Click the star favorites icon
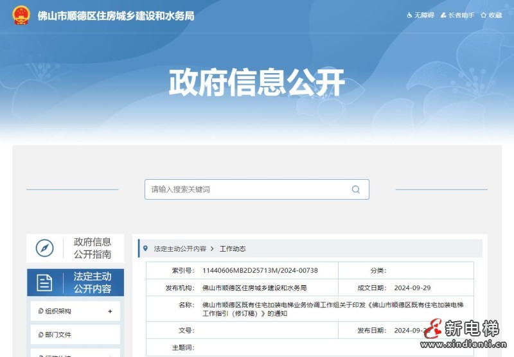The height and width of the screenshot is (357, 514). click(484, 15)
